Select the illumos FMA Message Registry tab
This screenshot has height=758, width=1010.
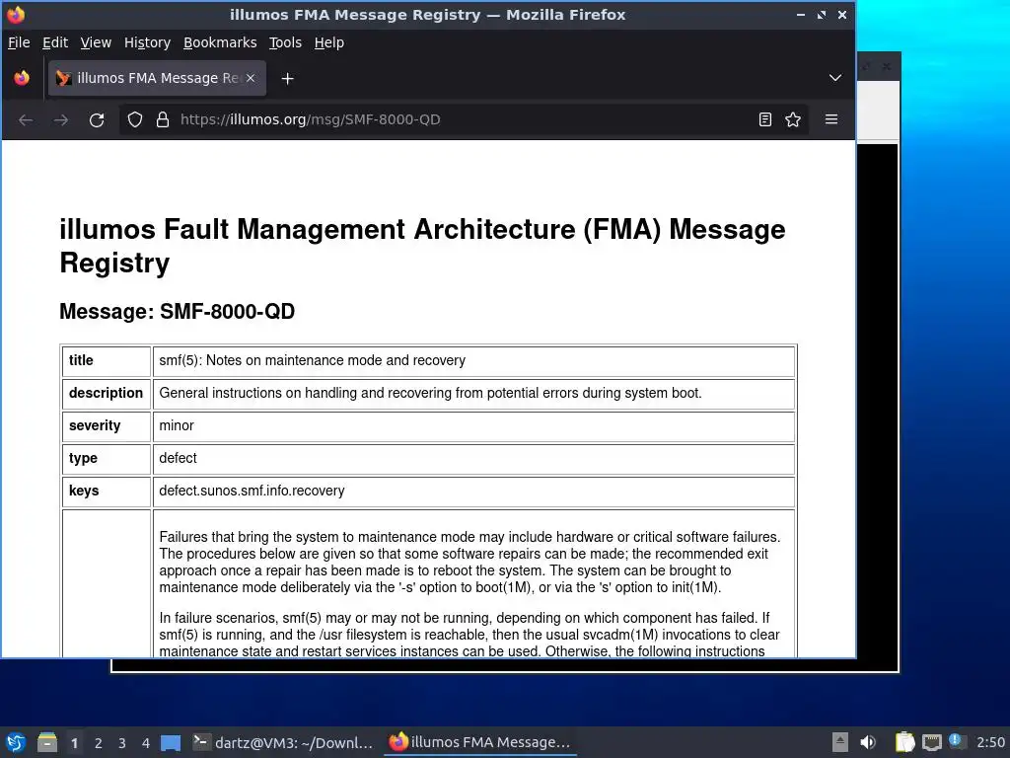(x=157, y=78)
